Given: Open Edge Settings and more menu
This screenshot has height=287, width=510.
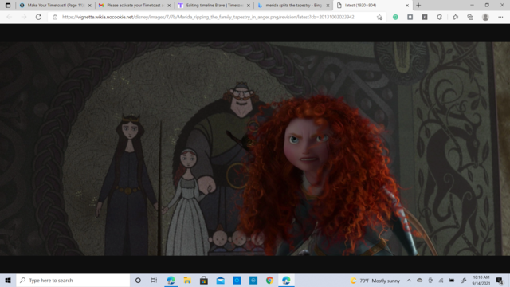Looking at the screenshot, I should [500, 17].
